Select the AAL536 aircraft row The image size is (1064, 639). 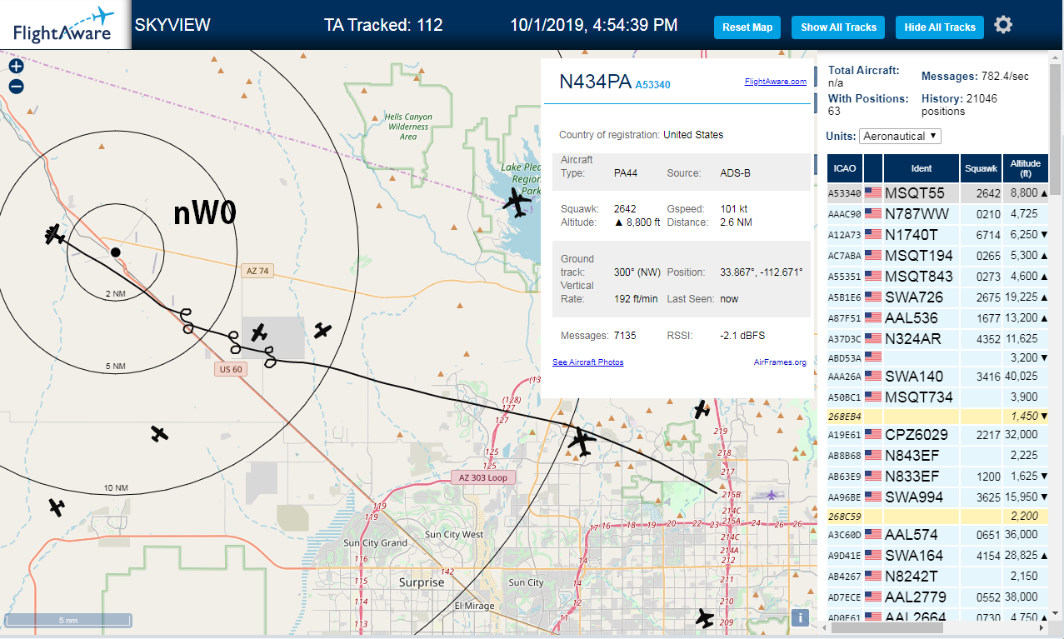click(938, 317)
